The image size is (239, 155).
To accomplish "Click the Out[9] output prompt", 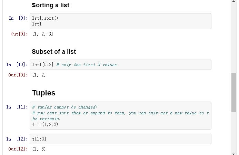I will point(19,34).
